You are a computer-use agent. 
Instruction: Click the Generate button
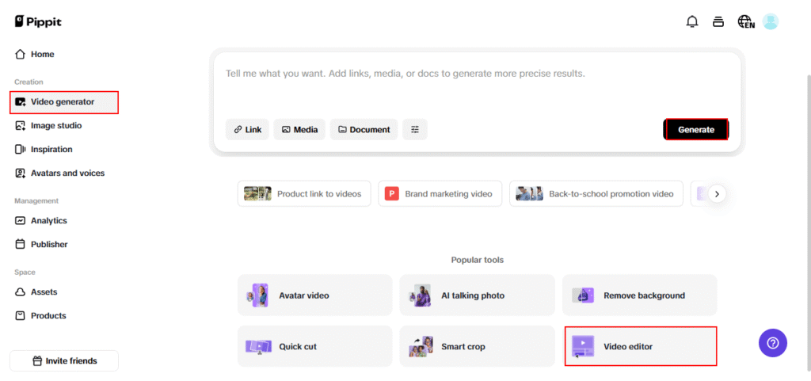(695, 130)
